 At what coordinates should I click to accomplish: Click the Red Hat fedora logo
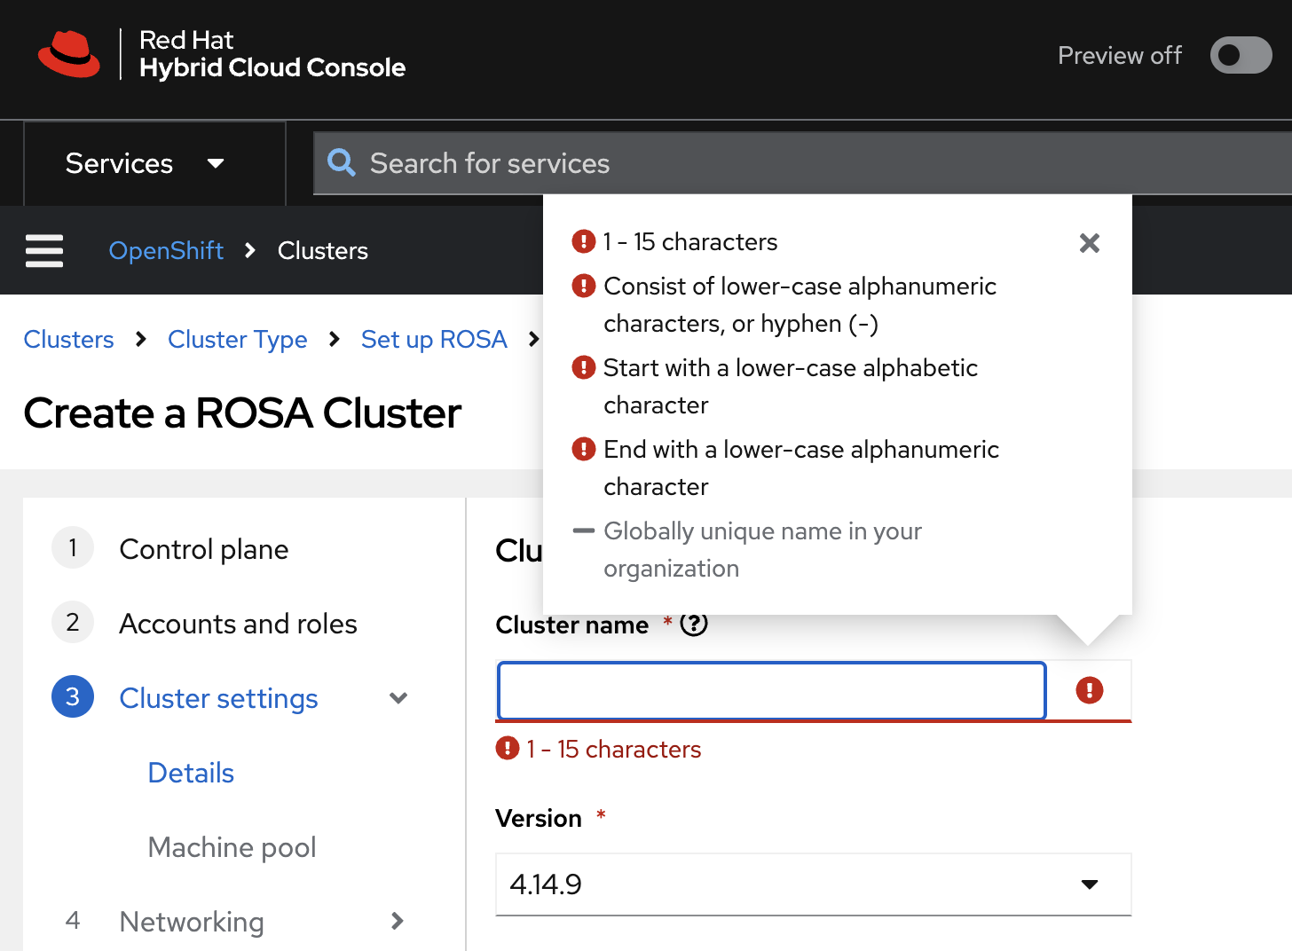(69, 54)
